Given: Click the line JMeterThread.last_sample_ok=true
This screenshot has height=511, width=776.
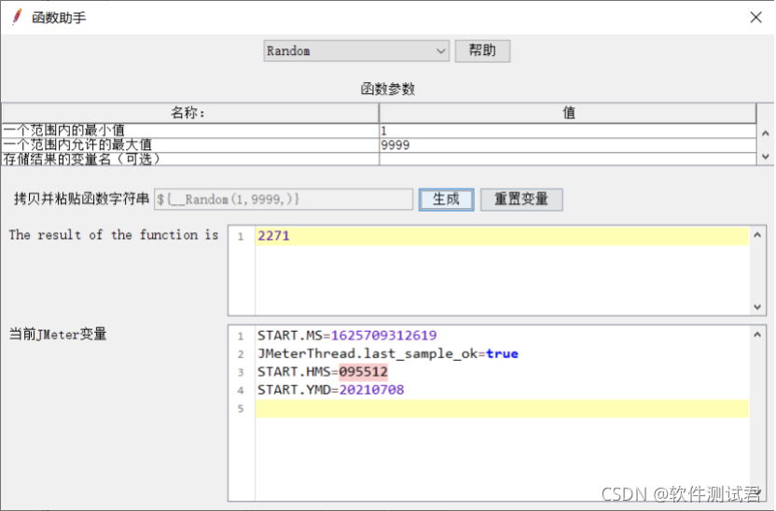Looking at the screenshot, I should pos(387,353).
